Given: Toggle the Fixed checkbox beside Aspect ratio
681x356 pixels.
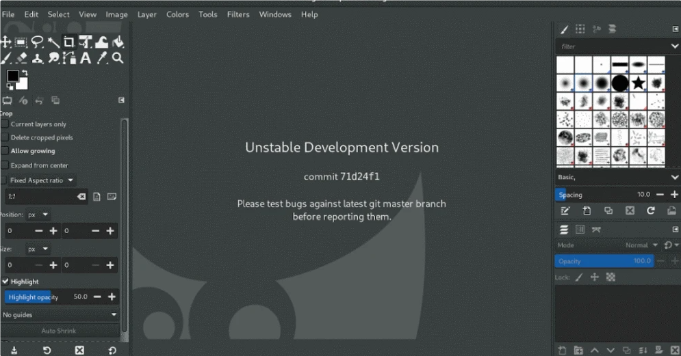Looking at the screenshot, I should click(x=3, y=180).
